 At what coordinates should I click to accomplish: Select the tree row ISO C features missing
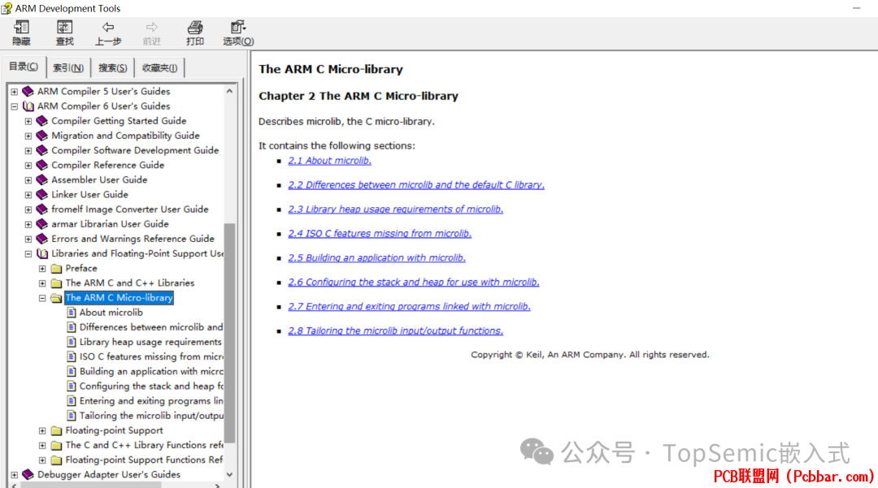coord(151,356)
